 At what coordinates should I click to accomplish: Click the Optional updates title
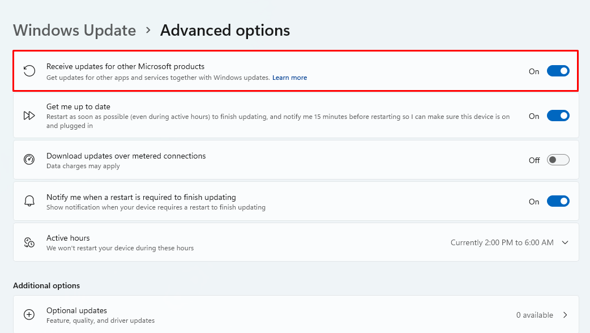(77, 310)
